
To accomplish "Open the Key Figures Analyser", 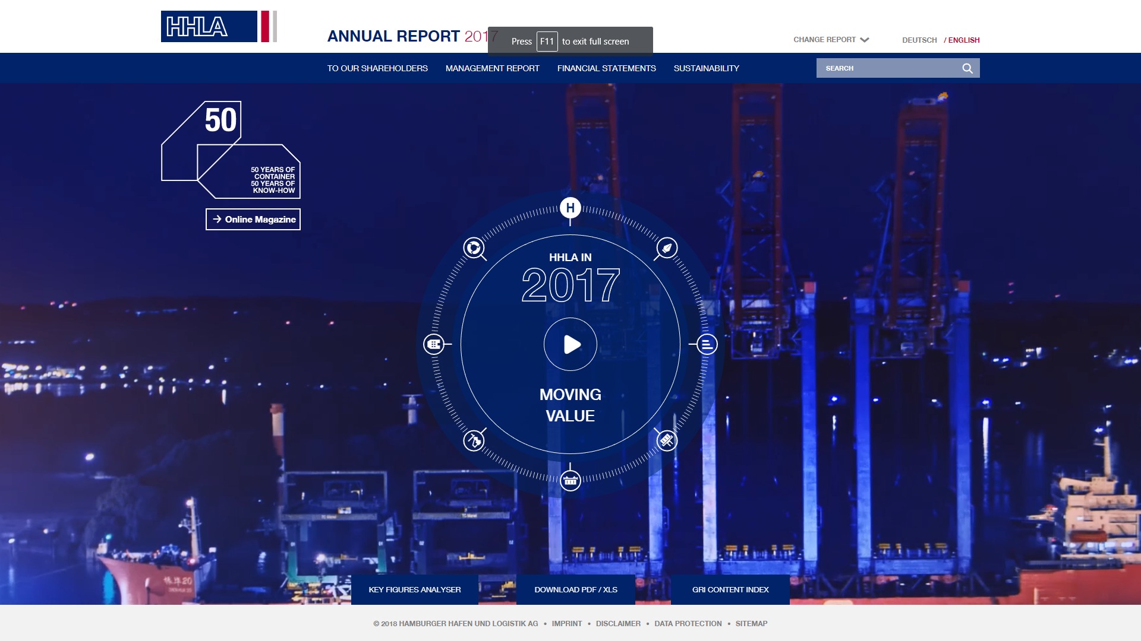I will [x=414, y=589].
